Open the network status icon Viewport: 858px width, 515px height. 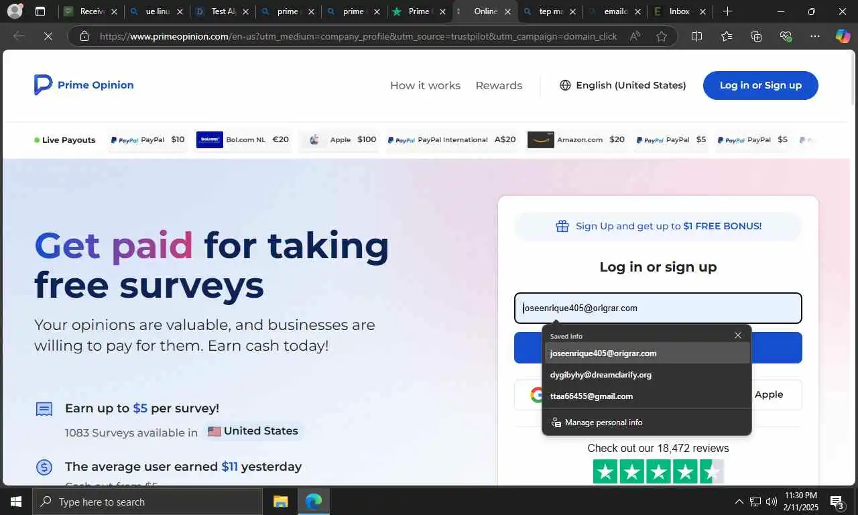pyautogui.click(x=755, y=502)
